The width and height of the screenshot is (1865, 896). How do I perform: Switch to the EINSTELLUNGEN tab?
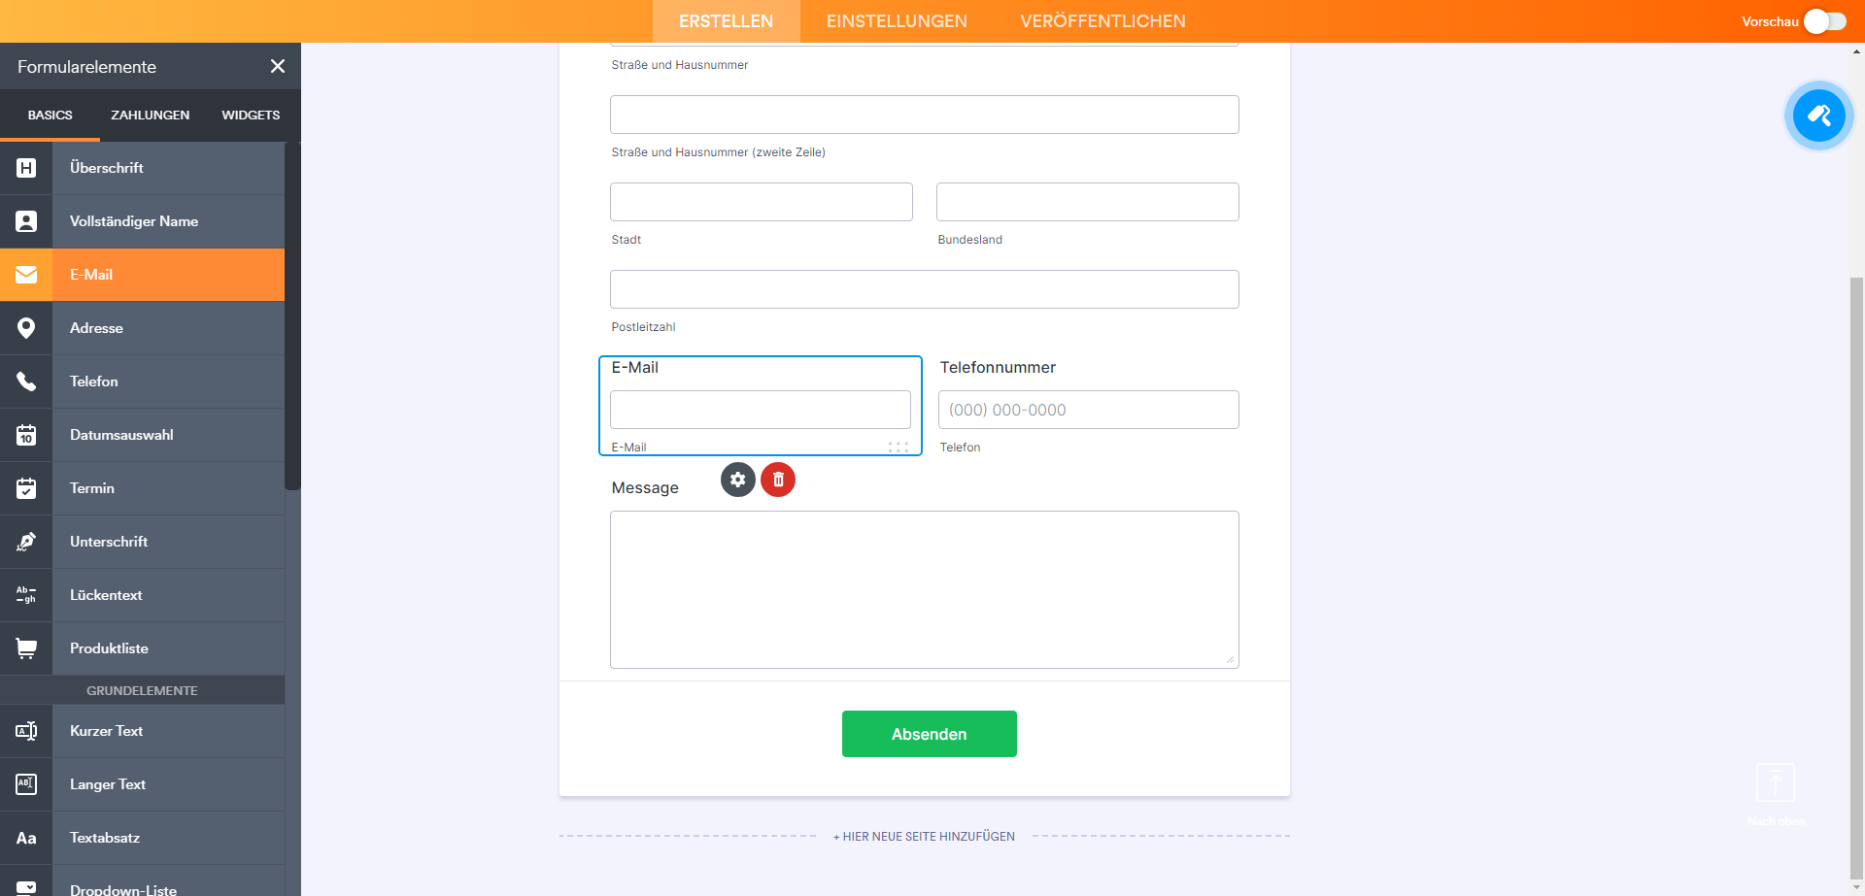point(897,21)
